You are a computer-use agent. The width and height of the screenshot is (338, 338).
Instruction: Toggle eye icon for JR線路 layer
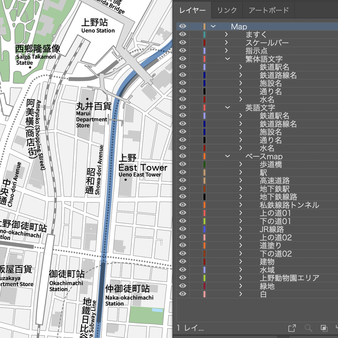coord(183,229)
